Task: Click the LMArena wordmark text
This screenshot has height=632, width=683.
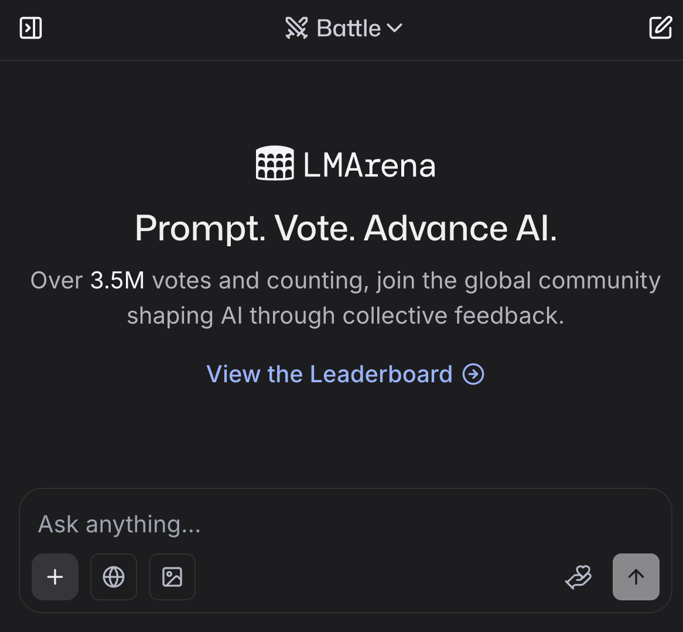Action: click(370, 165)
